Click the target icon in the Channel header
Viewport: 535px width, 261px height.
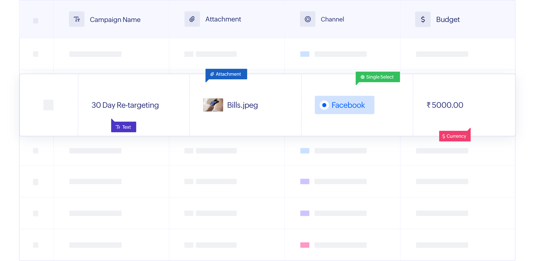pos(307,19)
